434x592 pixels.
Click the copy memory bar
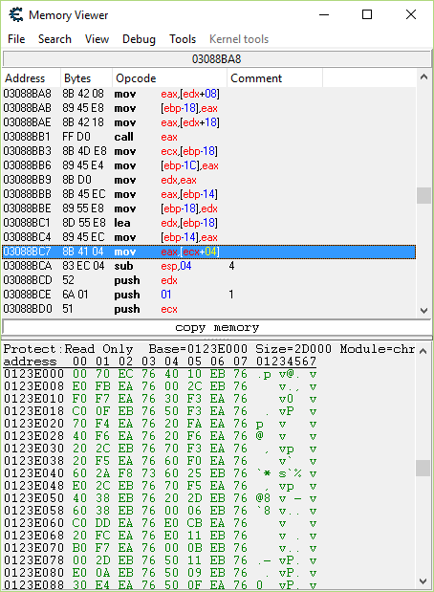click(217, 327)
